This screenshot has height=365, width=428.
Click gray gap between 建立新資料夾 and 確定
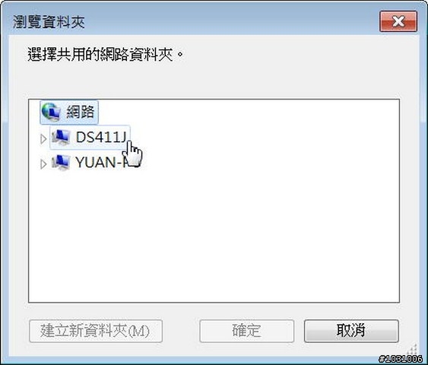(181, 331)
